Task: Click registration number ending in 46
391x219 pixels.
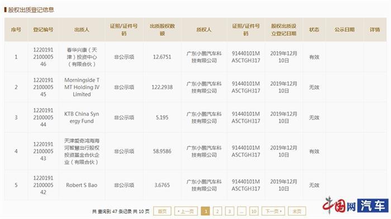Action: coord(43,57)
